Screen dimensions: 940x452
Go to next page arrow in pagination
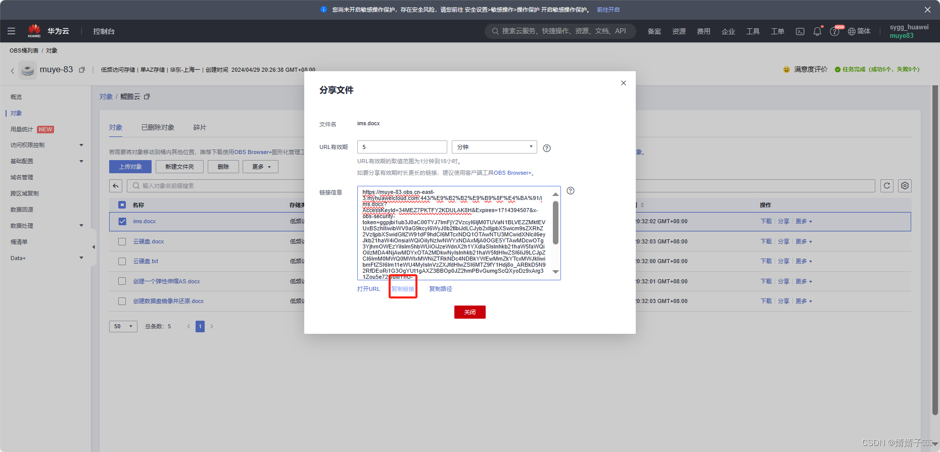pos(212,326)
